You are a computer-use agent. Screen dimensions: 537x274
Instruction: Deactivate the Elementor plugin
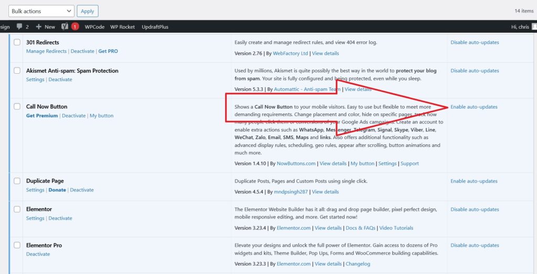tap(60, 218)
